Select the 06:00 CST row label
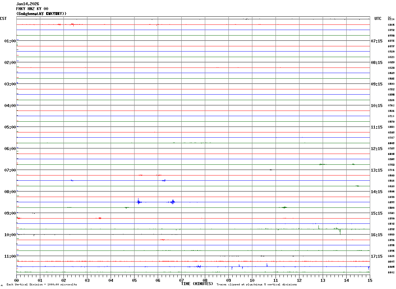The height and width of the screenshot is (289, 396). click(10, 149)
